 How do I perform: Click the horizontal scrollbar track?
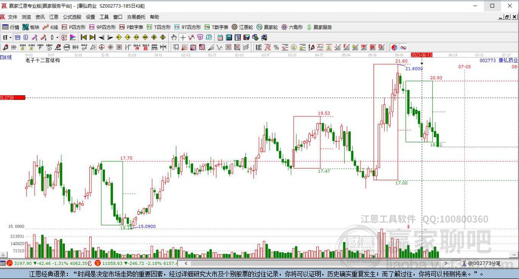click(x=315, y=263)
